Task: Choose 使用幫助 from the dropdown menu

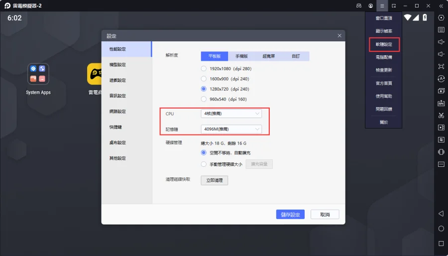Action: point(384,96)
